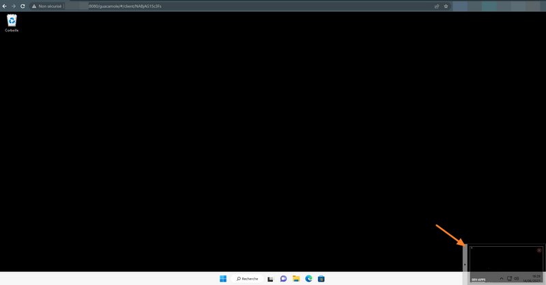Open Task View from the taskbar
This screenshot has height=285, width=546.
click(270, 279)
